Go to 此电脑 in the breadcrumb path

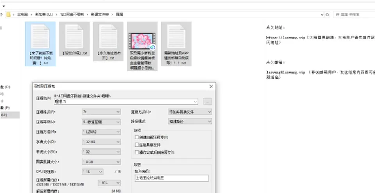point(23,14)
